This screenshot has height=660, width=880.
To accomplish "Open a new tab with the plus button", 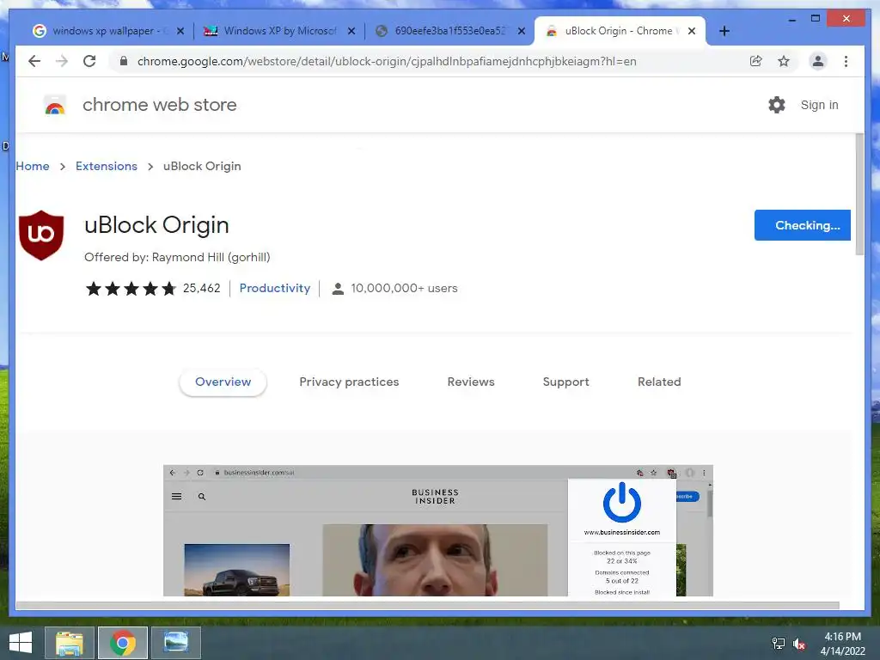I will pyautogui.click(x=724, y=31).
